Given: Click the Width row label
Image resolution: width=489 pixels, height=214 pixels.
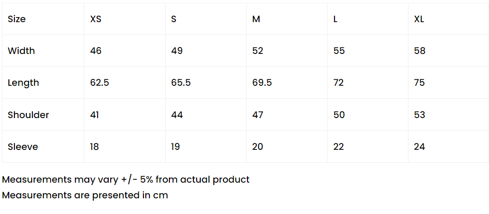Looking at the screenshot, I should (43, 51).
